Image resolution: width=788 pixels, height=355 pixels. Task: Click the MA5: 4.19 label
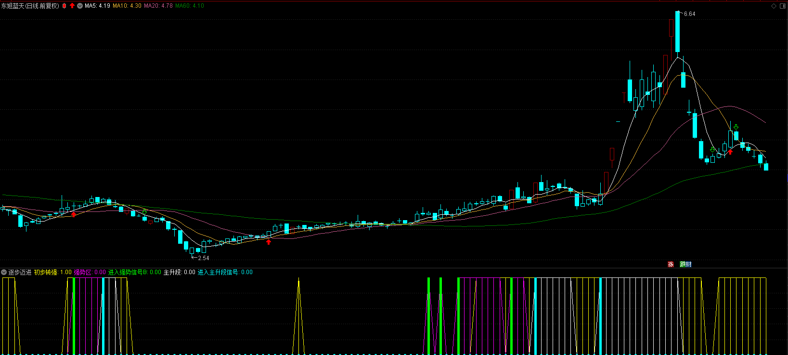[97, 6]
